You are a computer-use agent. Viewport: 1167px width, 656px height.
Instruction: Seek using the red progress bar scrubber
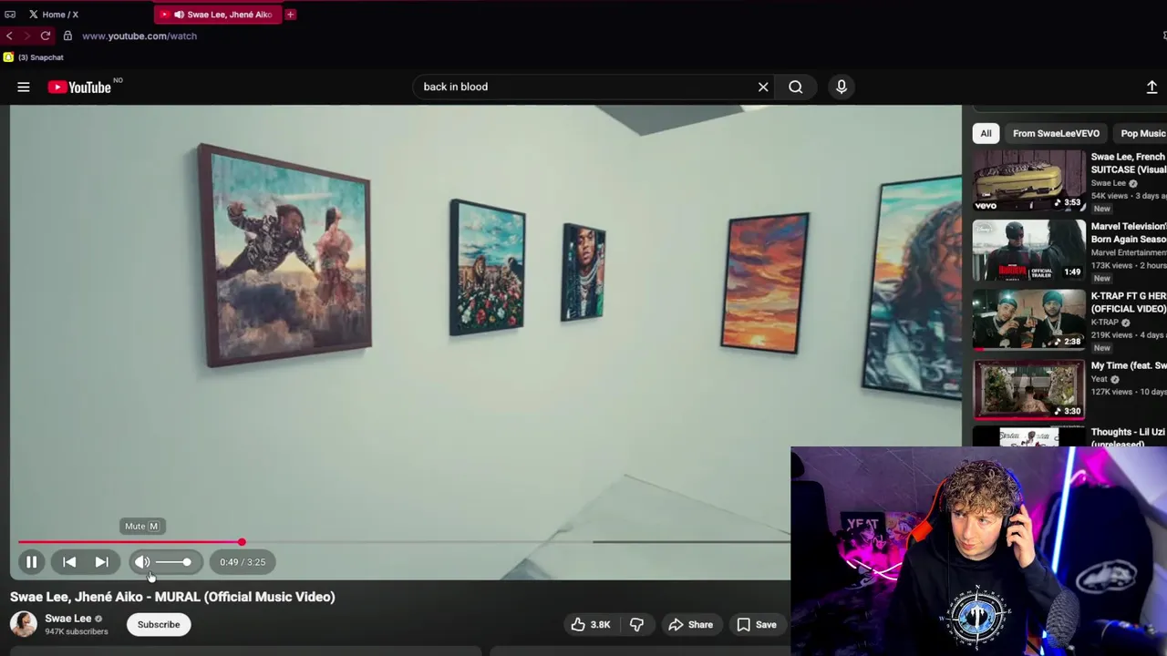tap(242, 542)
